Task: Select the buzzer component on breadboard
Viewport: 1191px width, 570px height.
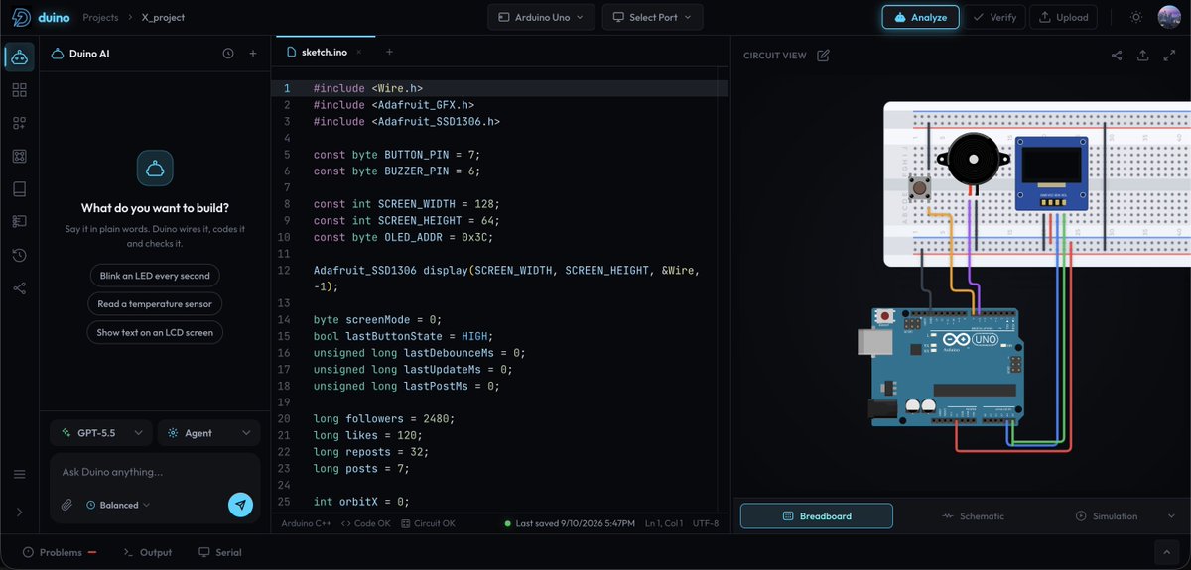Action: click(974, 159)
